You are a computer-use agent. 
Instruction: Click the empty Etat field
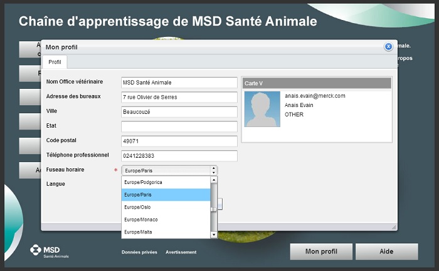tap(179, 126)
